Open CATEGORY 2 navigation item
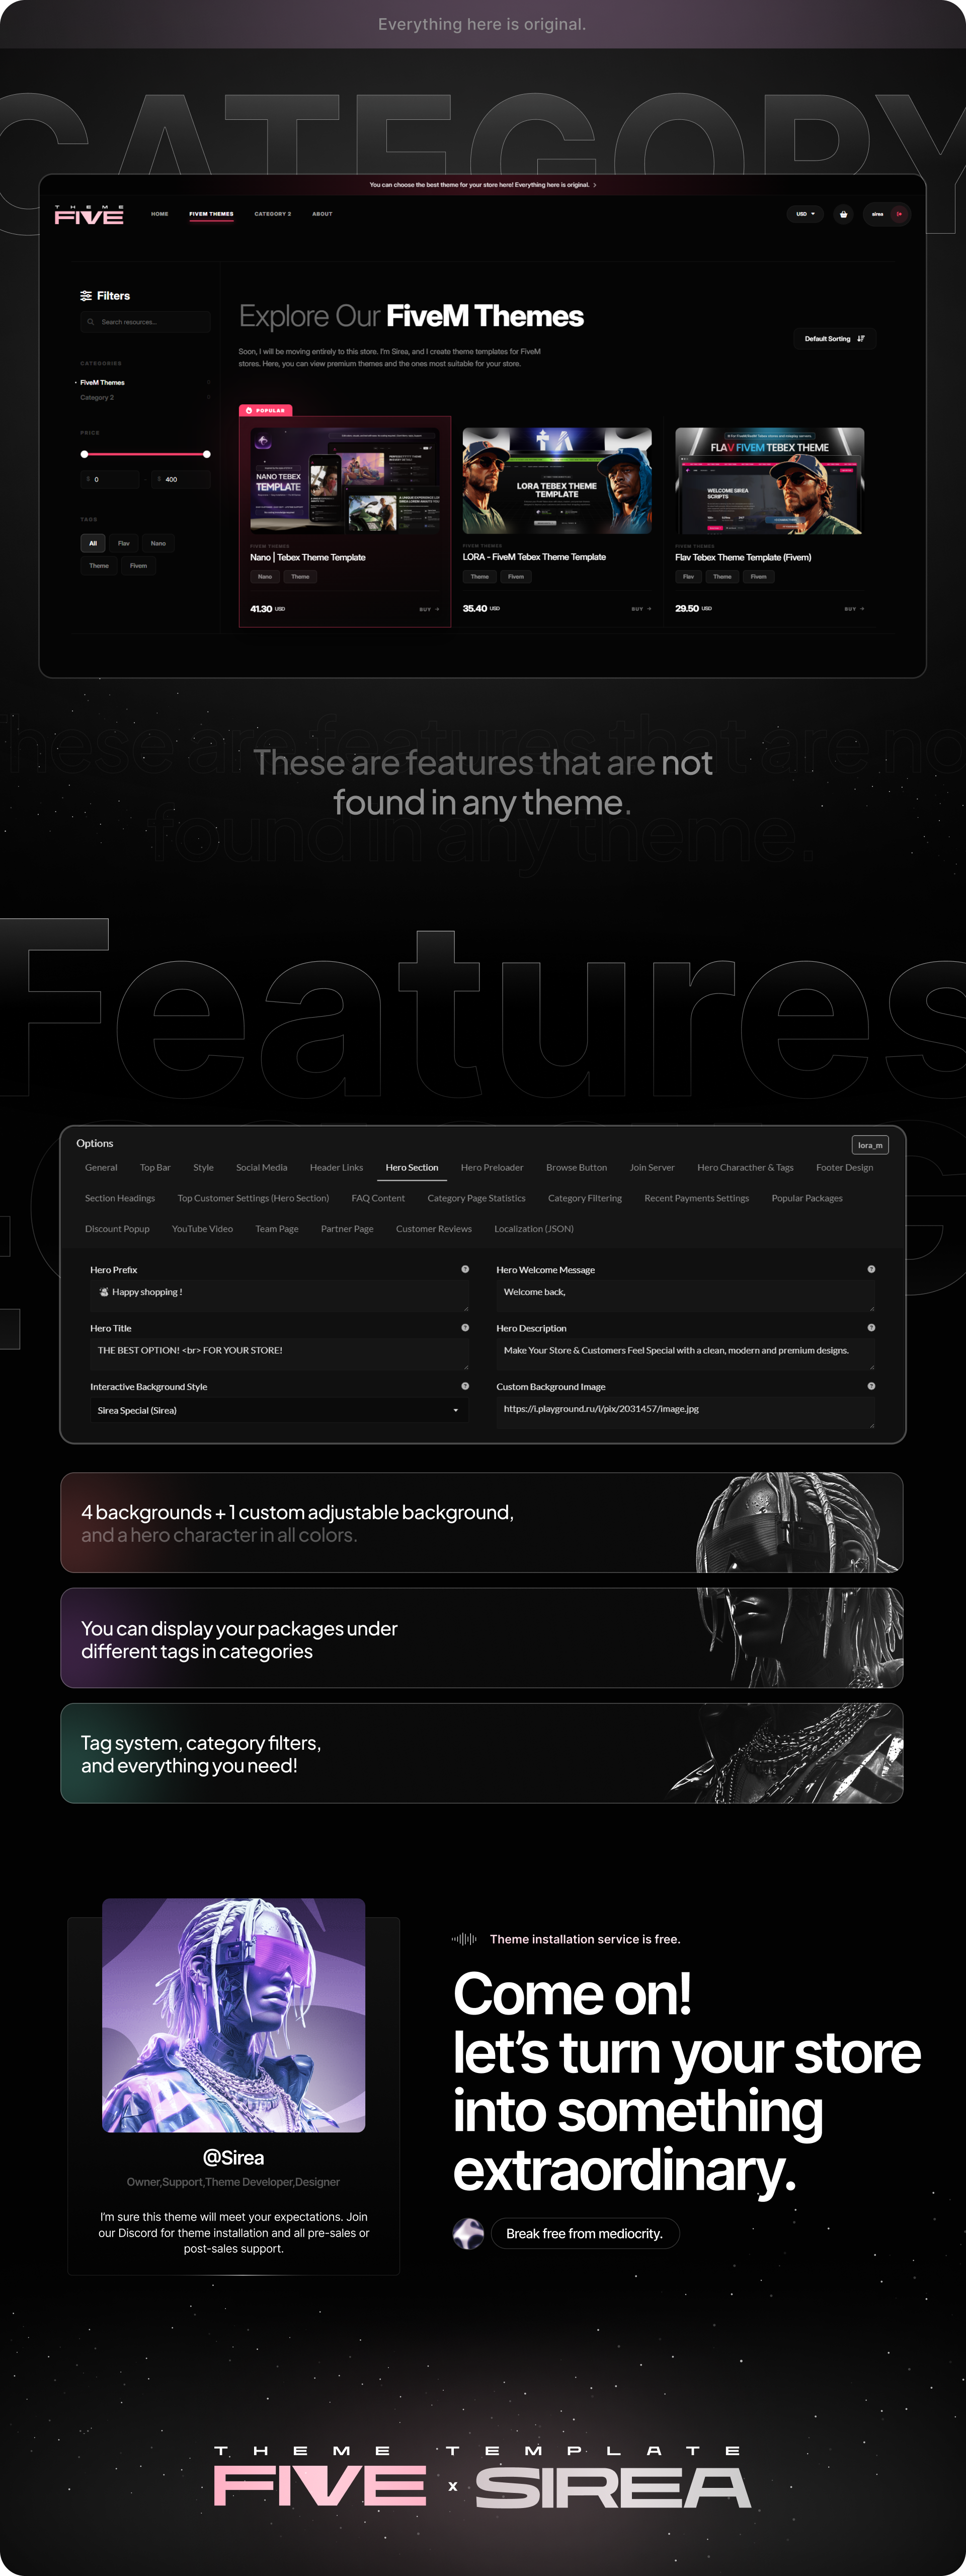The height and width of the screenshot is (2576, 966). (x=273, y=214)
